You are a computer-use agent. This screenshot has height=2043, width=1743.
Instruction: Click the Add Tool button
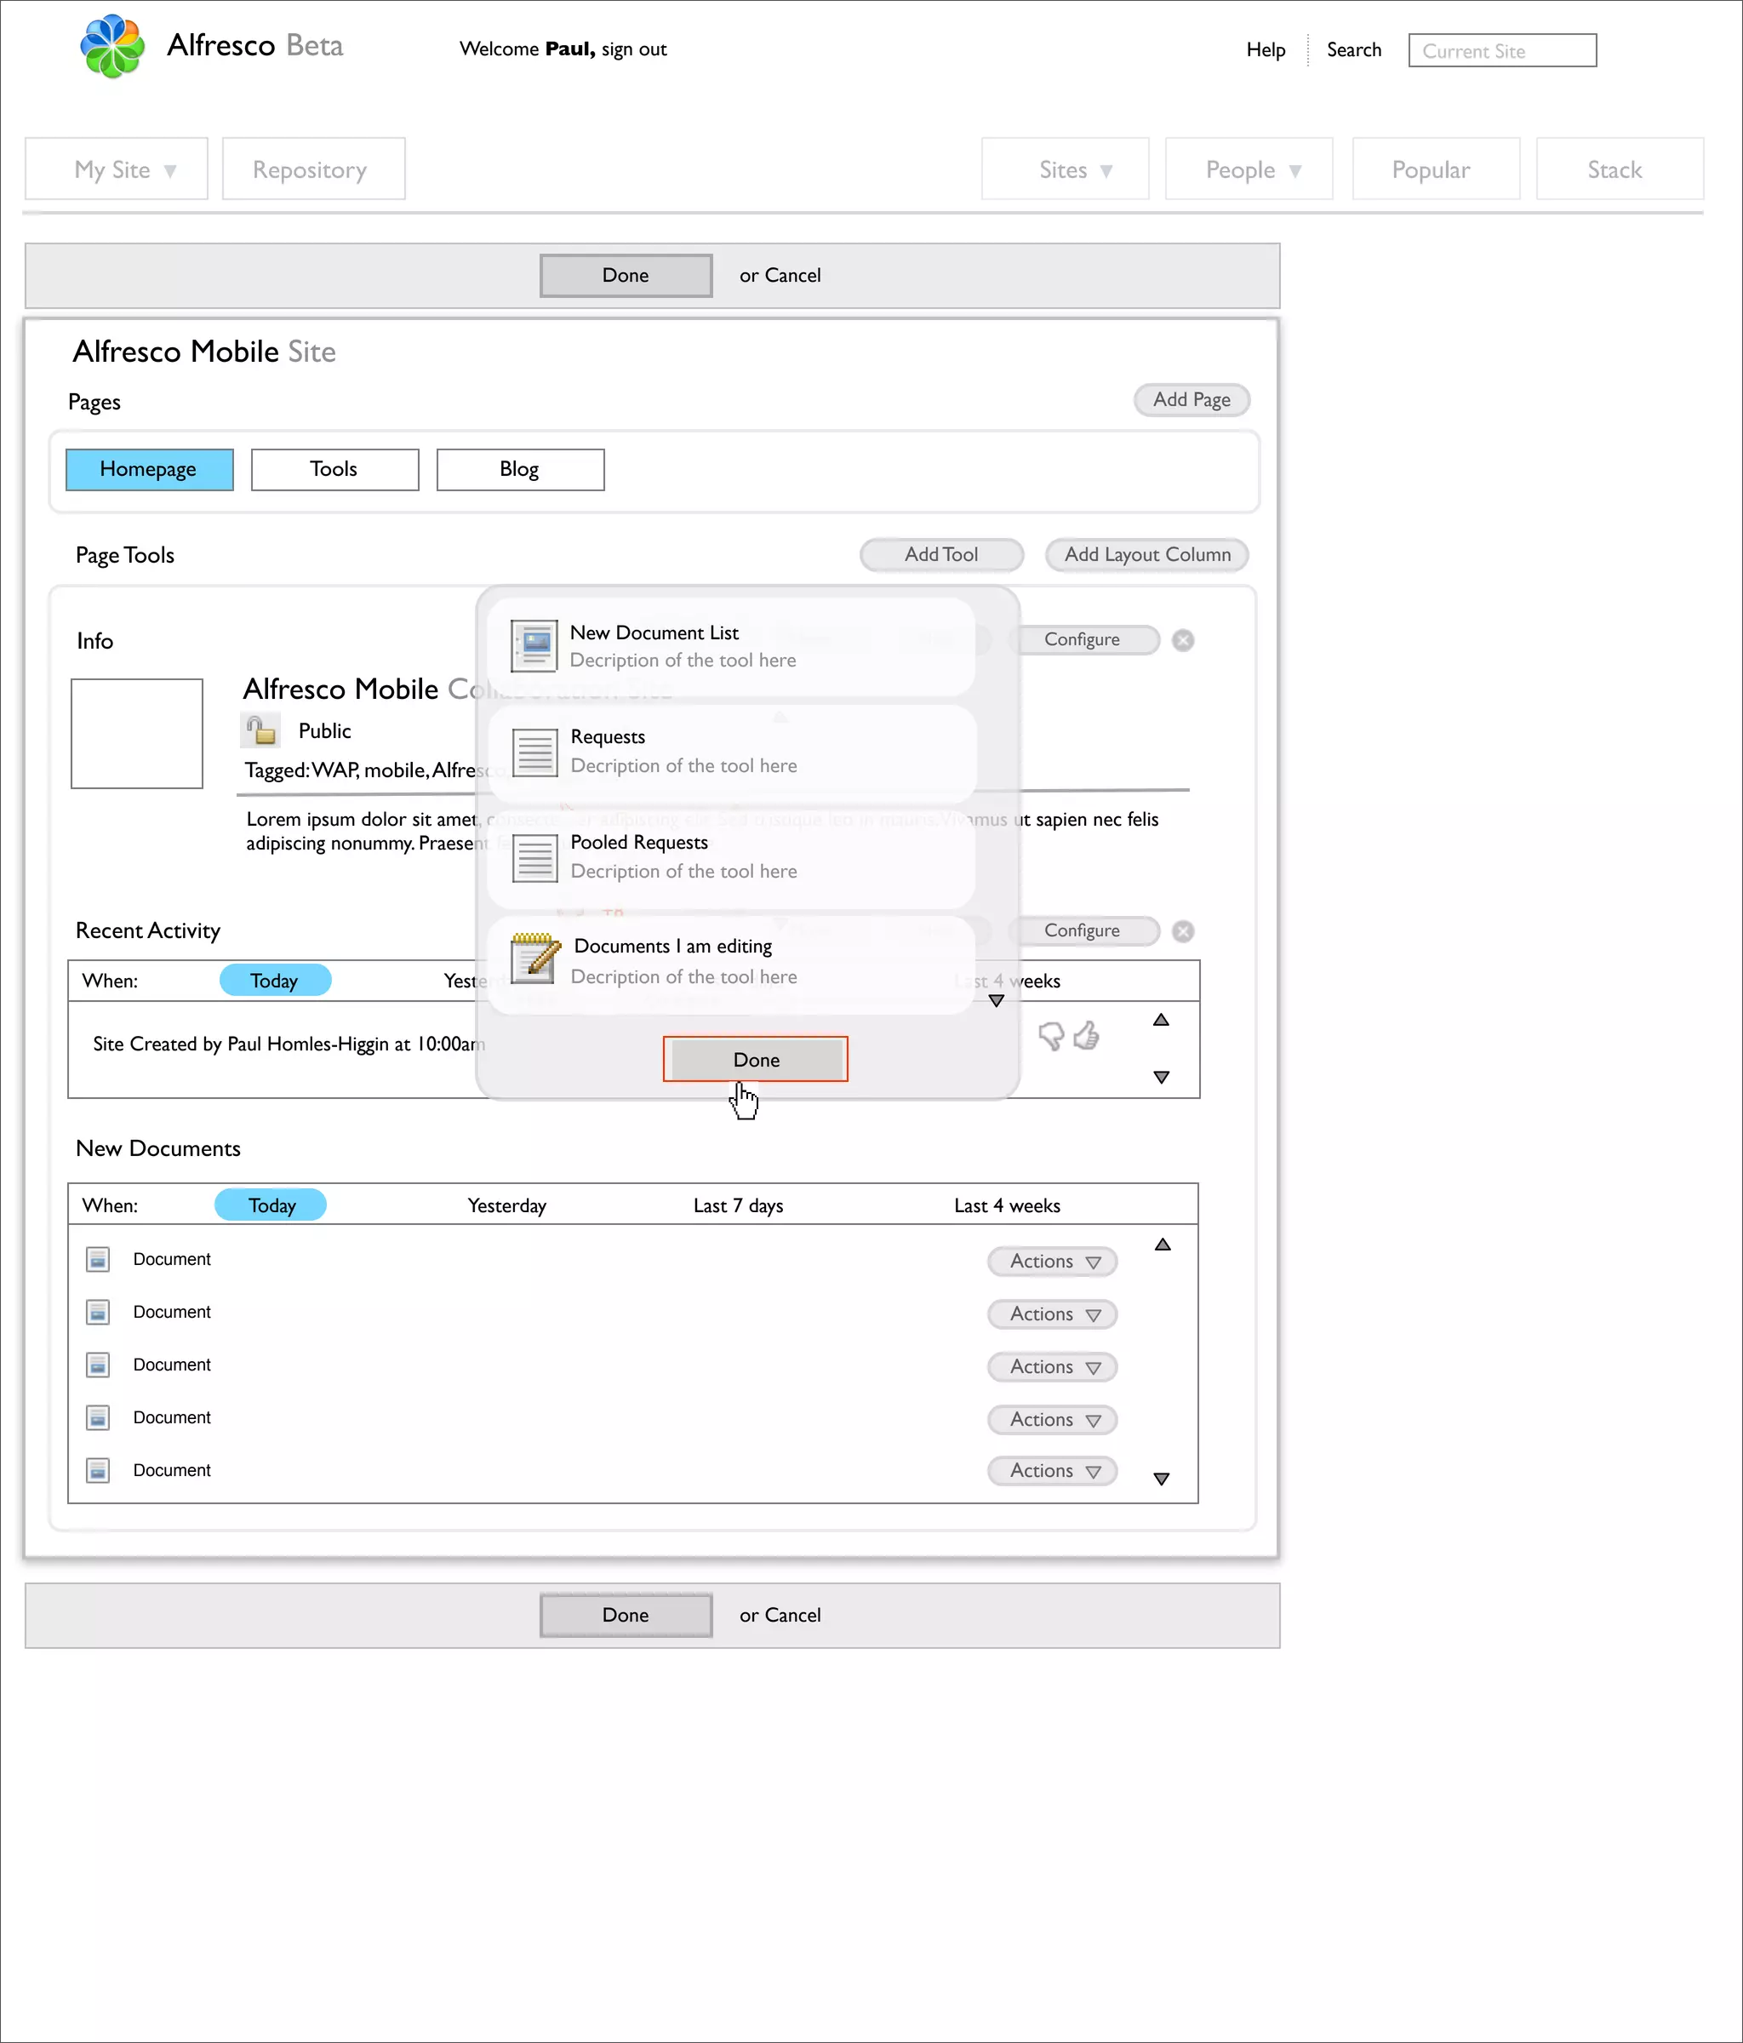(x=941, y=555)
